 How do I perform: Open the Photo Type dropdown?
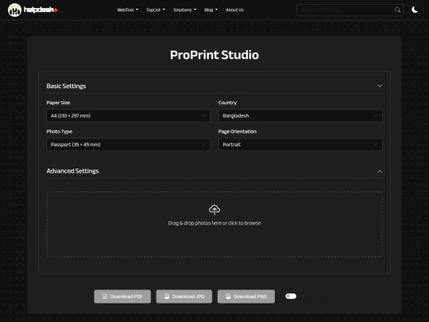click(x=129, y=144)
